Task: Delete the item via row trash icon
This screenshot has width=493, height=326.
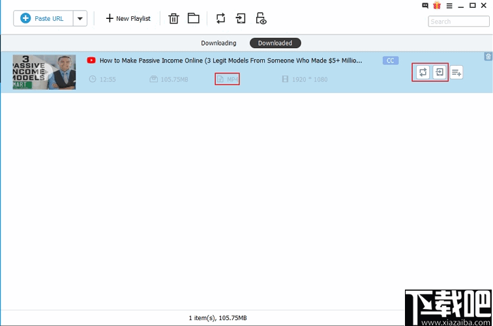Action: [488, 57]
